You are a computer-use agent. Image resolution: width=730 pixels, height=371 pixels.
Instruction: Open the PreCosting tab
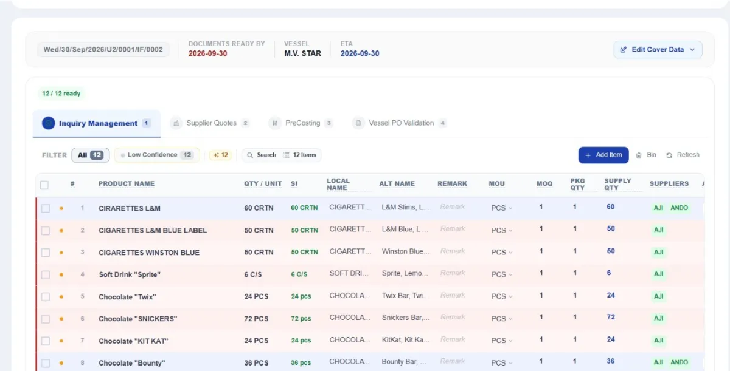[x=301, y=123]
